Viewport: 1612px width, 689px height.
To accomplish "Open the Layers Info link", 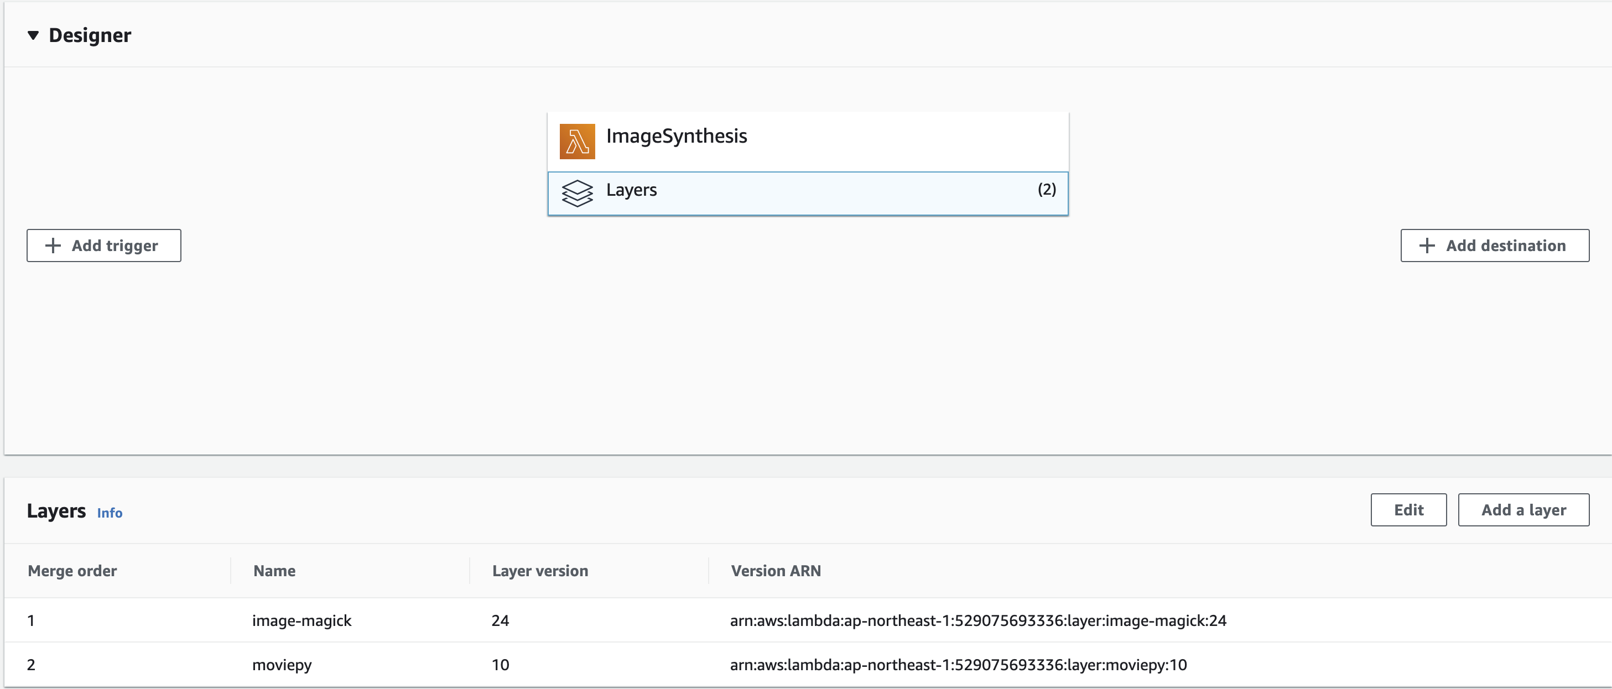I will pos(110,513).
